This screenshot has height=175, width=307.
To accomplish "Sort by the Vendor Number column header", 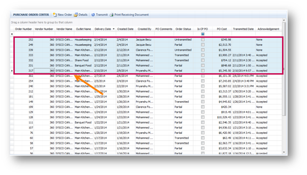I will (44, 29).
